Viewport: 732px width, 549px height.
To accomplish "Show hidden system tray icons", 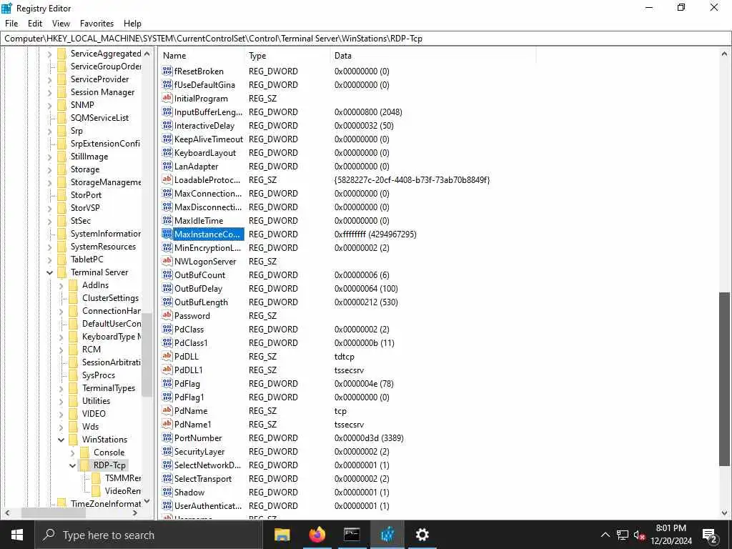I will pos(605,535).
